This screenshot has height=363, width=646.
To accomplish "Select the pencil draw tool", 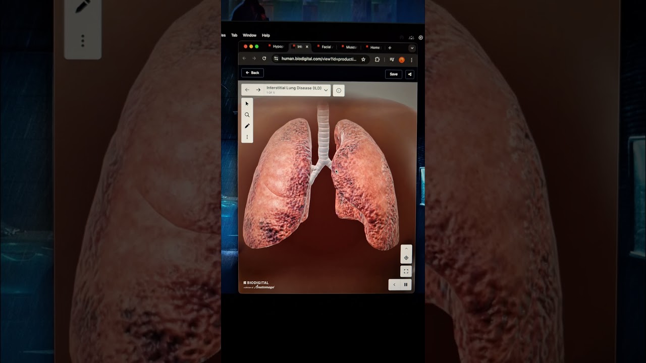I will (247, 126).
